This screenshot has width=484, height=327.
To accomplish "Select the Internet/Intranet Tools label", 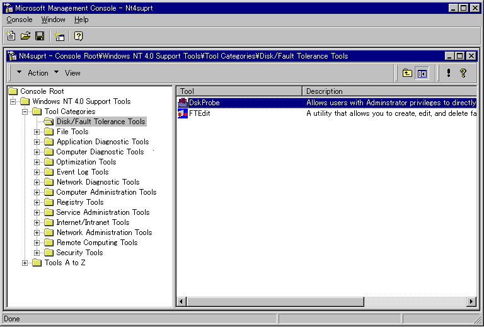I will [93, 222].
